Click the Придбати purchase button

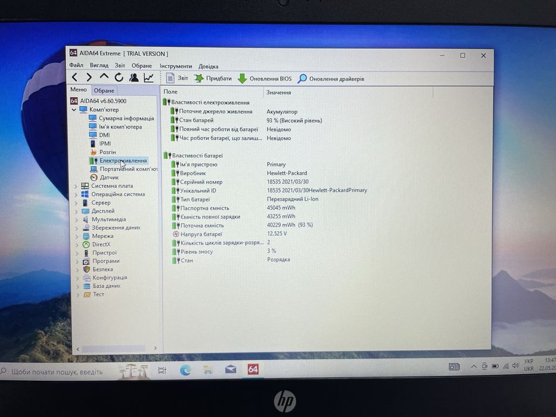point(213,79)
